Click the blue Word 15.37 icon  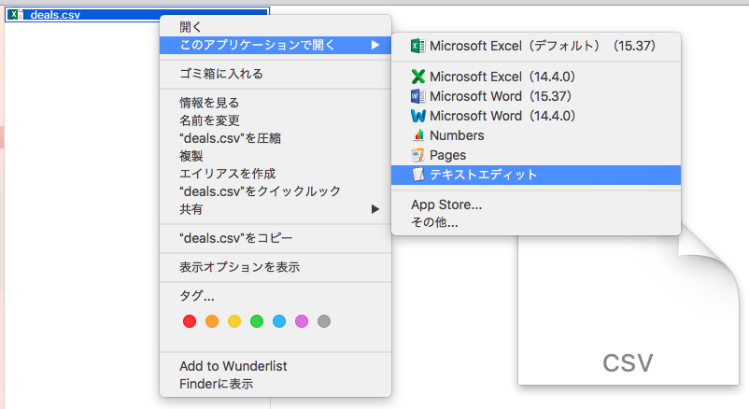click(418, 96)
